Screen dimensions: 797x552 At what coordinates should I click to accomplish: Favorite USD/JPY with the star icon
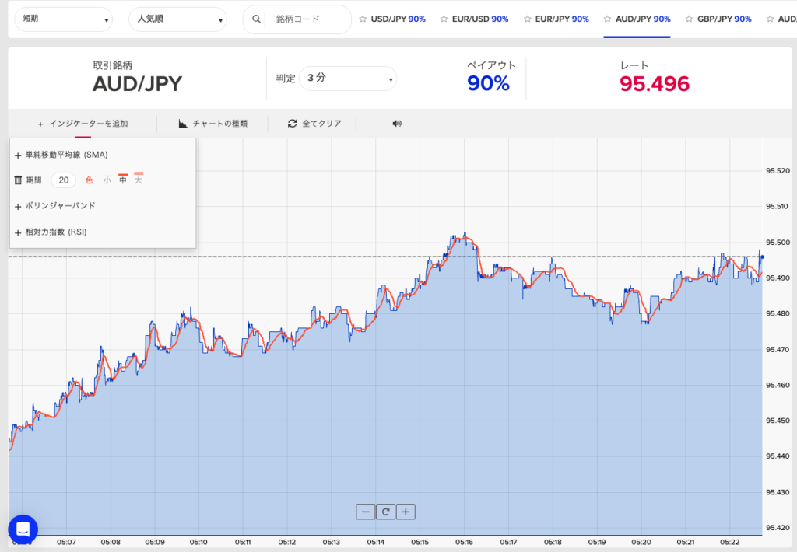[x=363, y=19]
